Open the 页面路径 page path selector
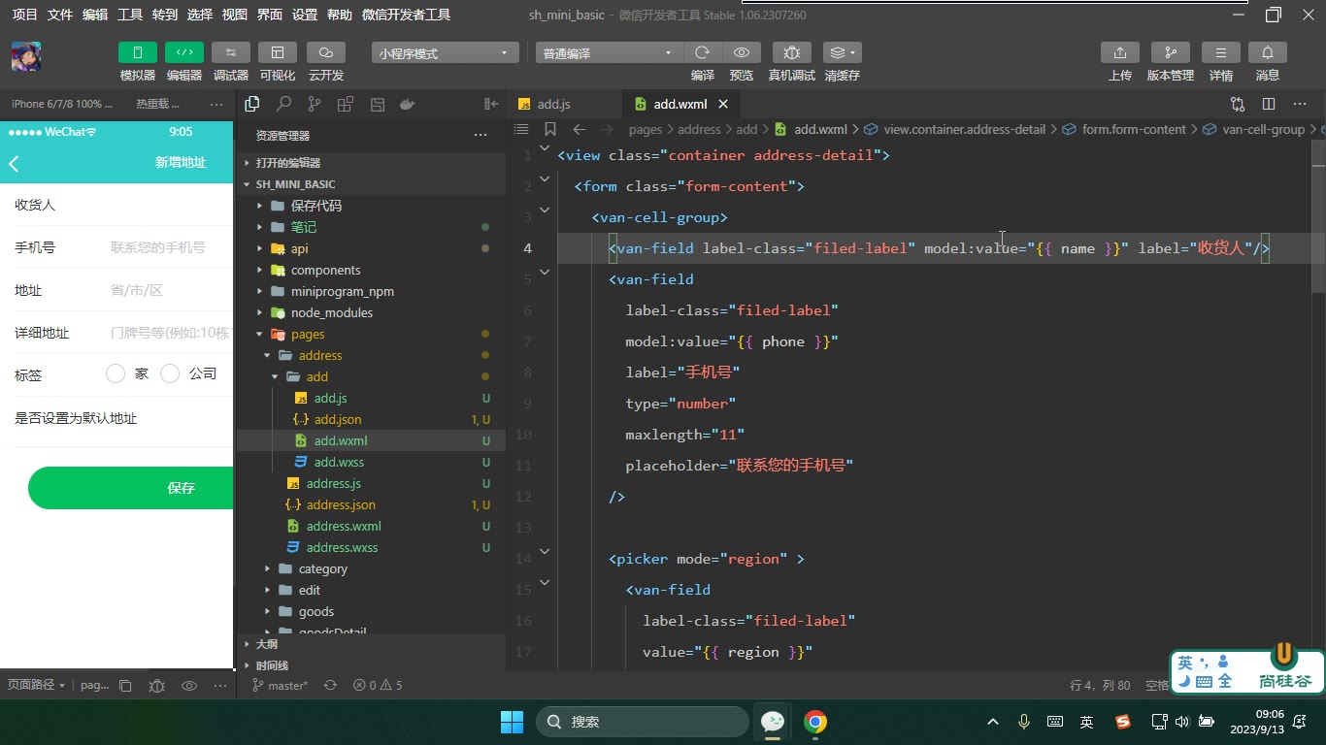The width and height of the screenshot is (1326, 745). 35,685
